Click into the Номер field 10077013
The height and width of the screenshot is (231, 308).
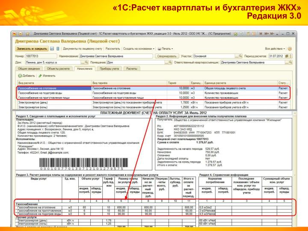[x=41, y=56]
